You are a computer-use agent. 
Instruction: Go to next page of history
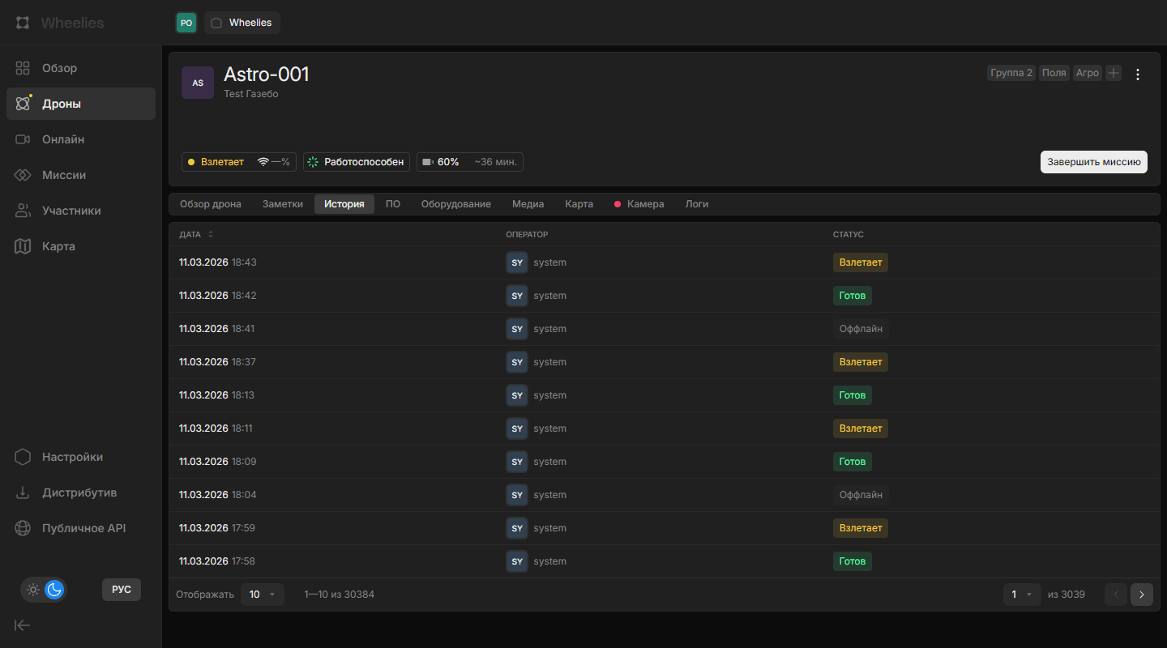[1141, 595]
